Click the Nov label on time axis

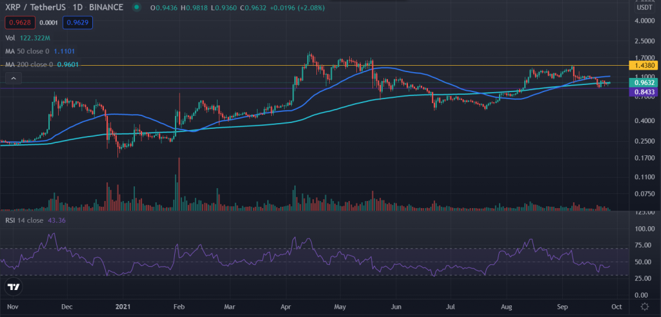pos(13,306)
